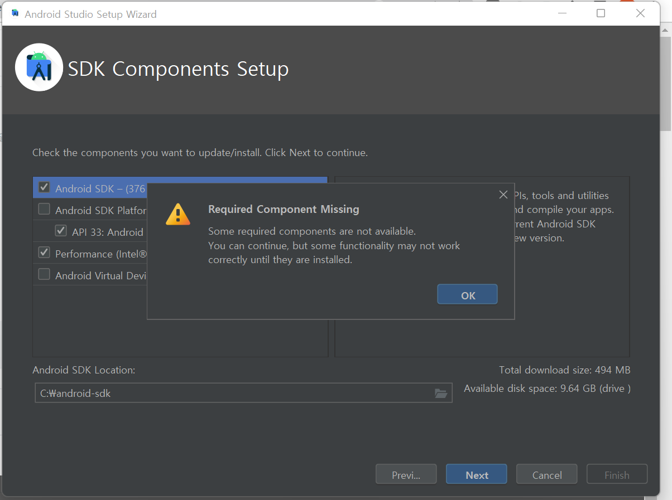The image size is (672, 500).
Task: Click the title bar Android Studio icon
Action: click(x=15, y=13)
